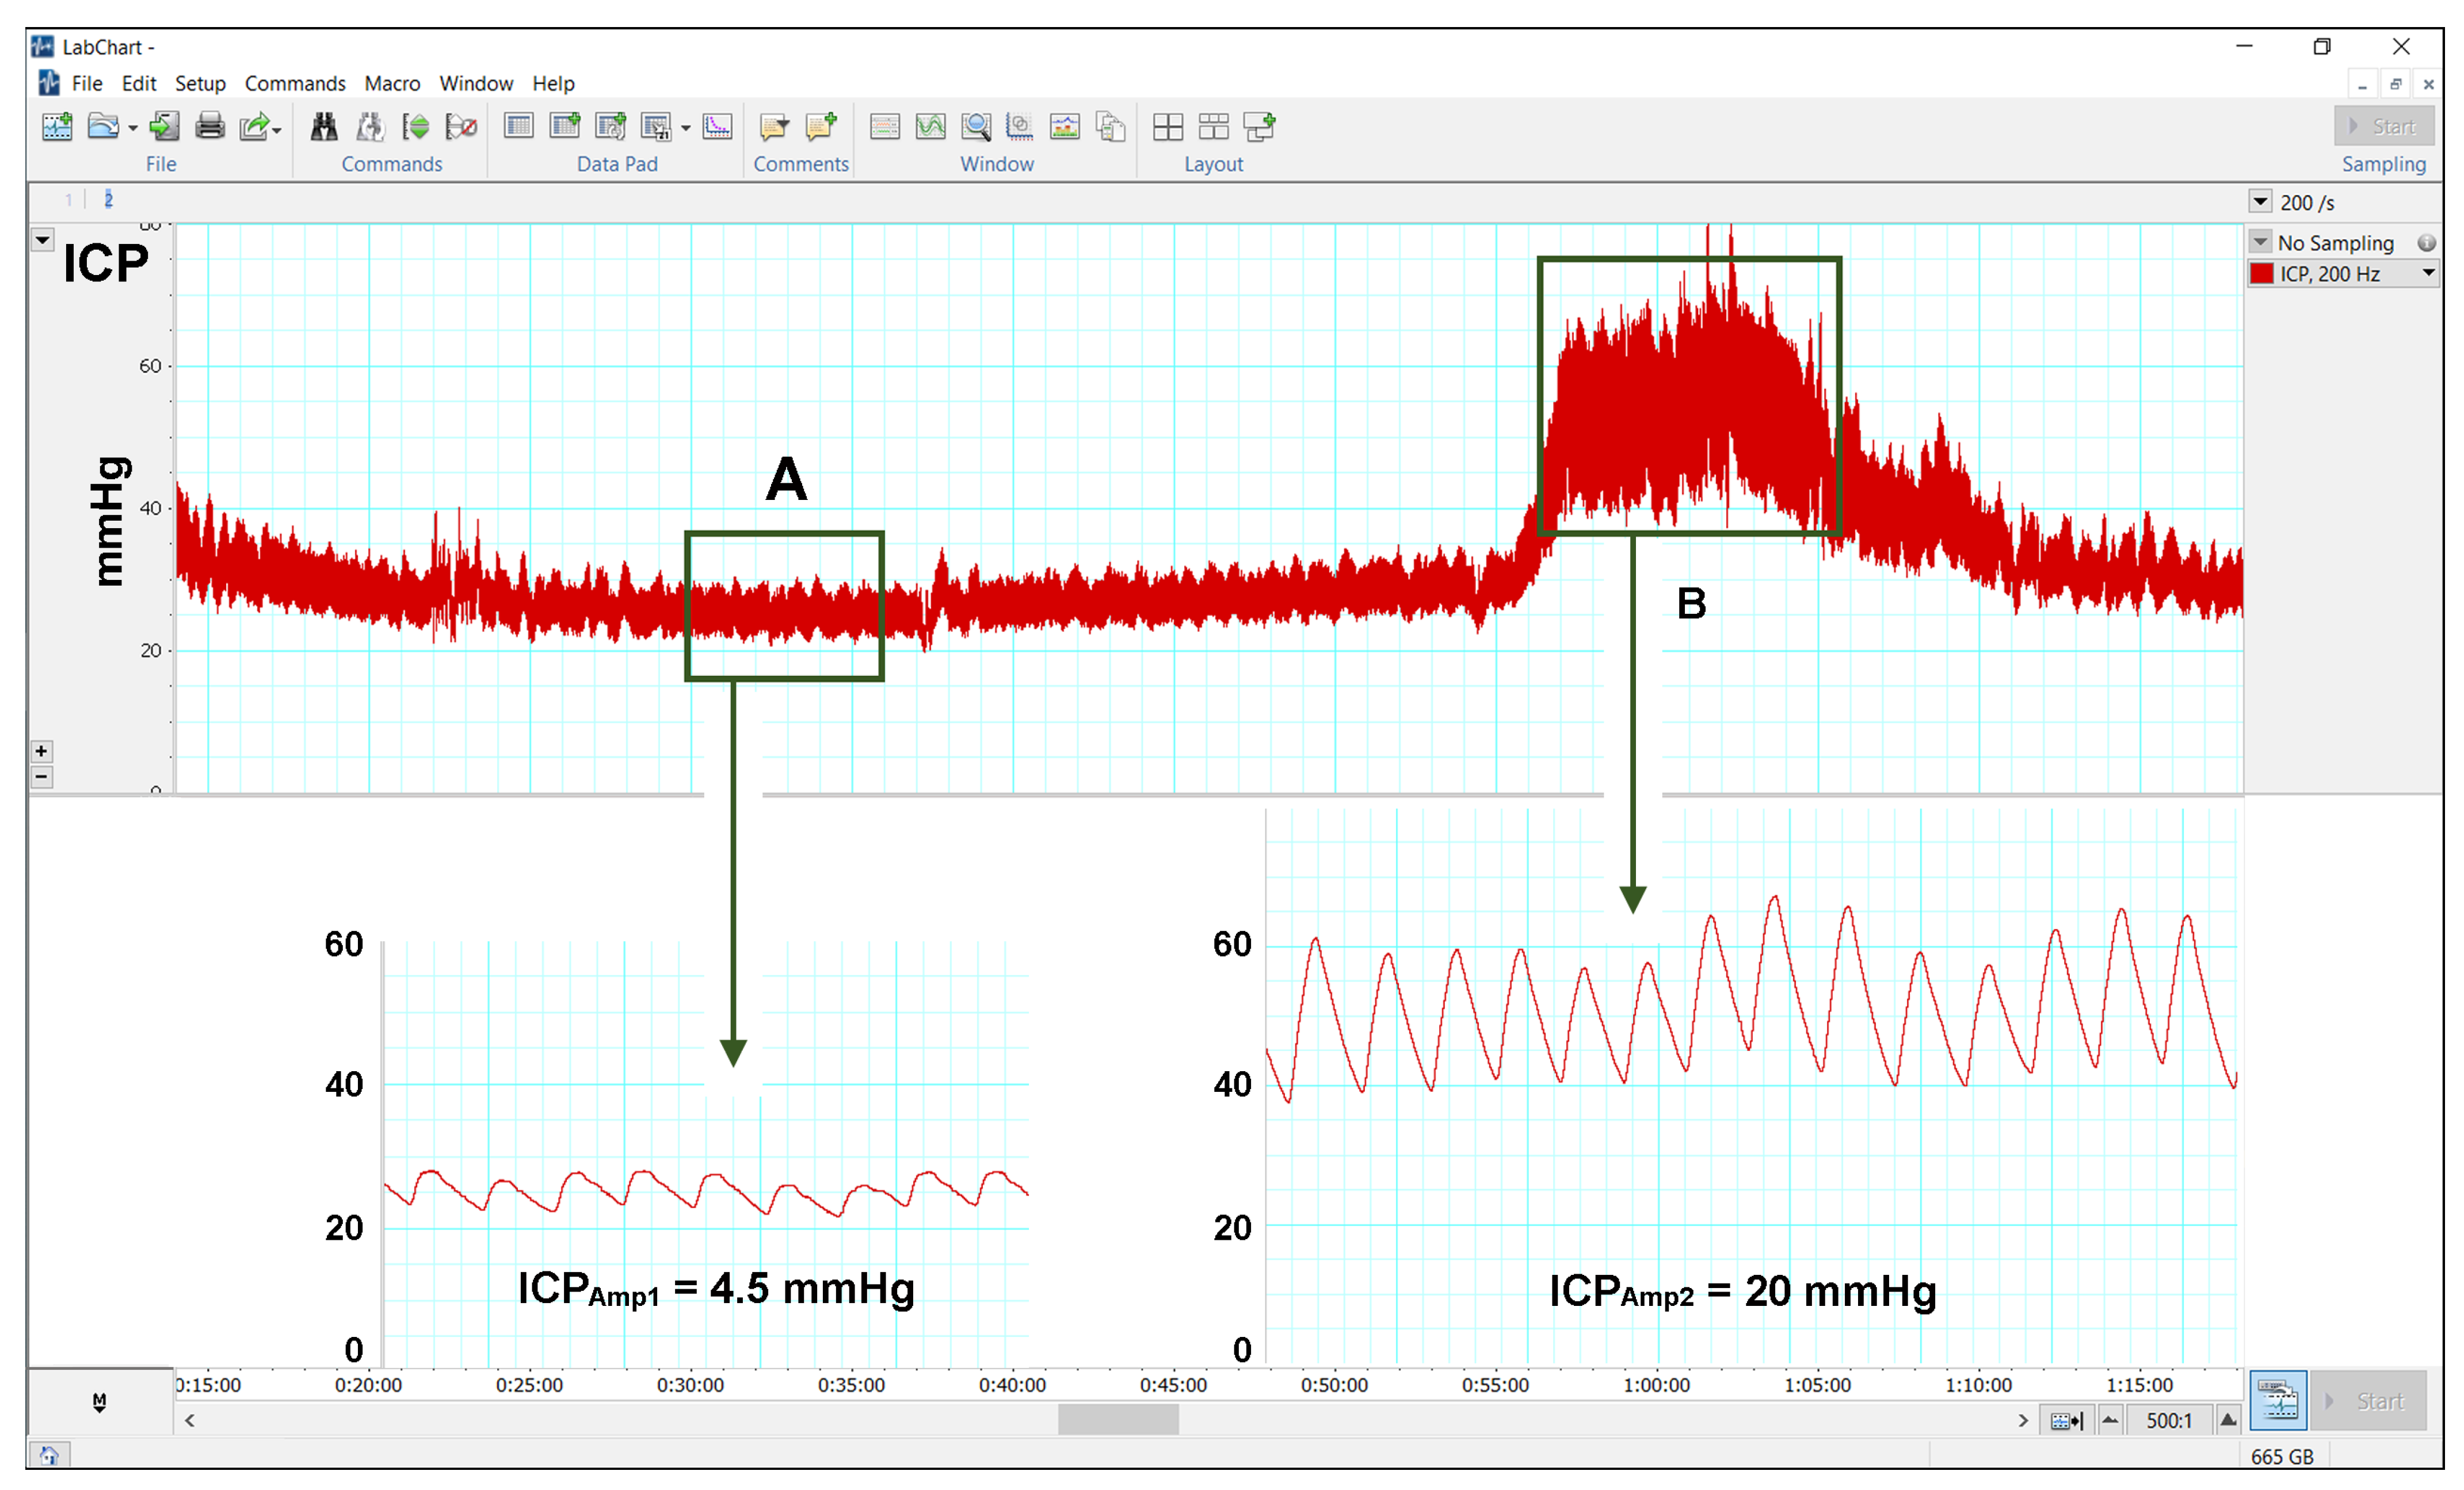
Task: Open the sampling rate 200 /s dropdown
Action: [2260, 201]
